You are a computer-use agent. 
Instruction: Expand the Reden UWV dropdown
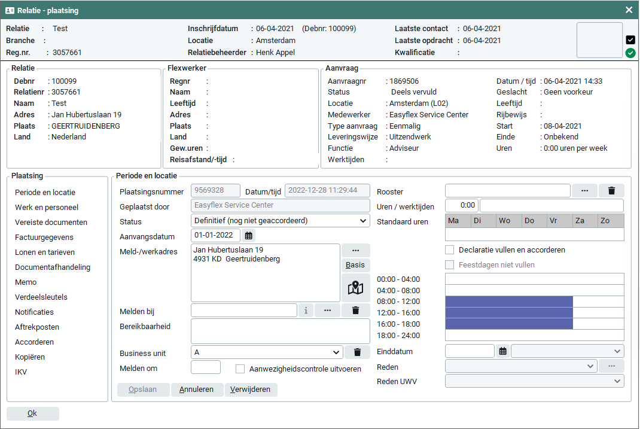coord(534,381)
